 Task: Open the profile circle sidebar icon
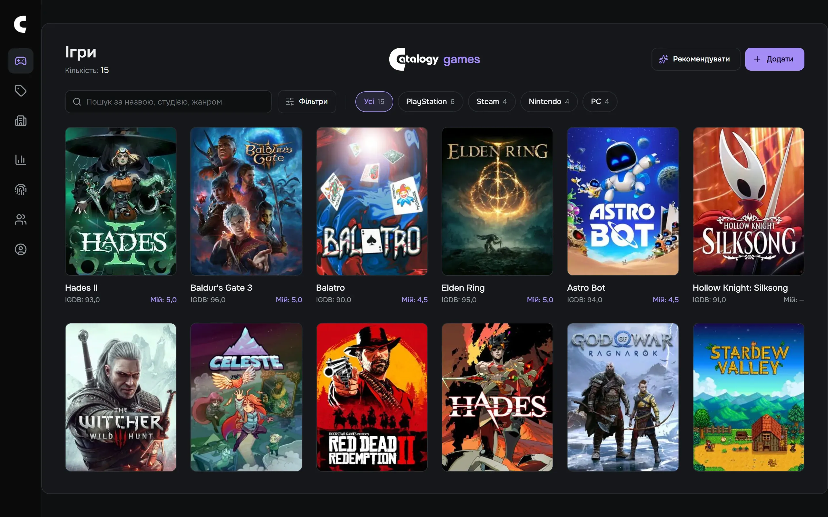point(20,249)
